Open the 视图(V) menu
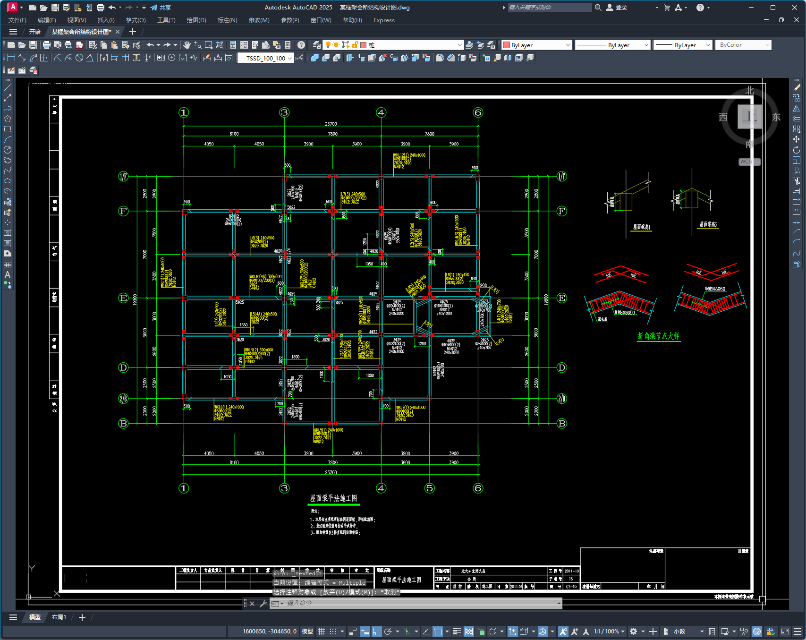This screenshot has height=640, width=806. [x=76, y=20]
